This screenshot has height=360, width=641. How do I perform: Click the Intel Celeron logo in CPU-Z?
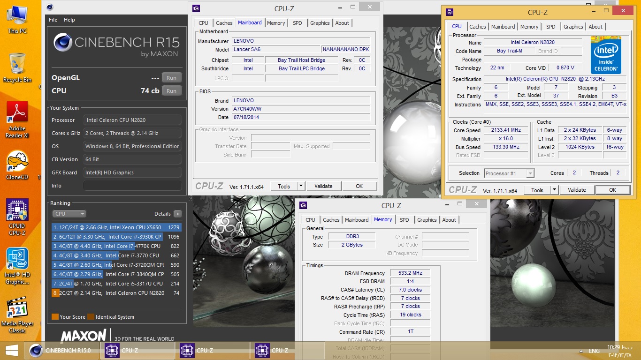605,55
